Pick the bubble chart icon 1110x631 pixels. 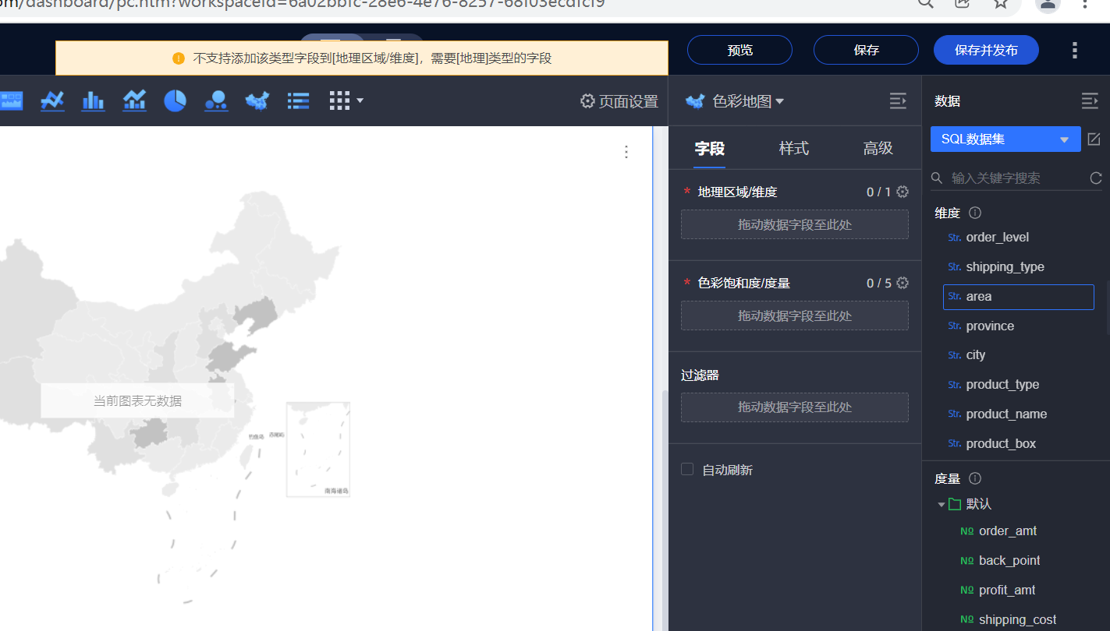215,100
